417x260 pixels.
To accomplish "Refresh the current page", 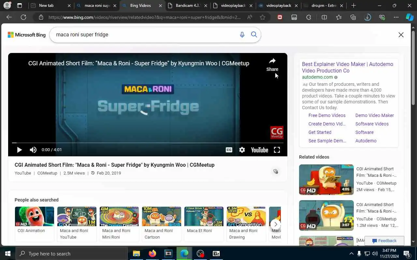I will [x=23, y=17].
